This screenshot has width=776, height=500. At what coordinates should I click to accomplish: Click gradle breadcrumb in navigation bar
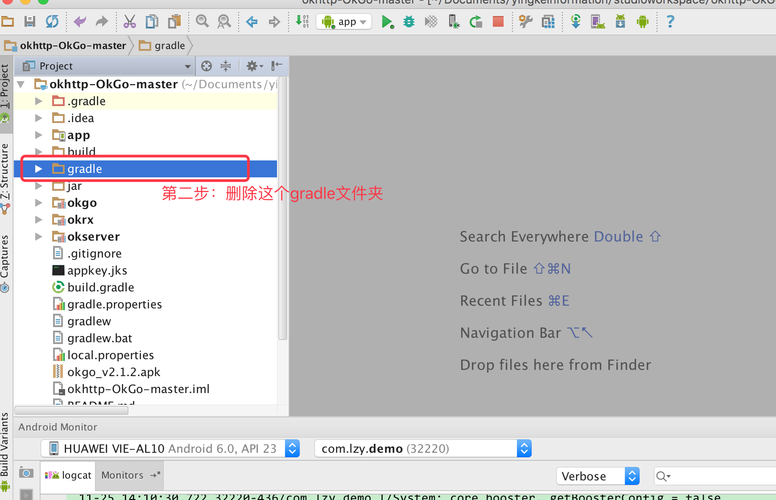click(162, 45)
